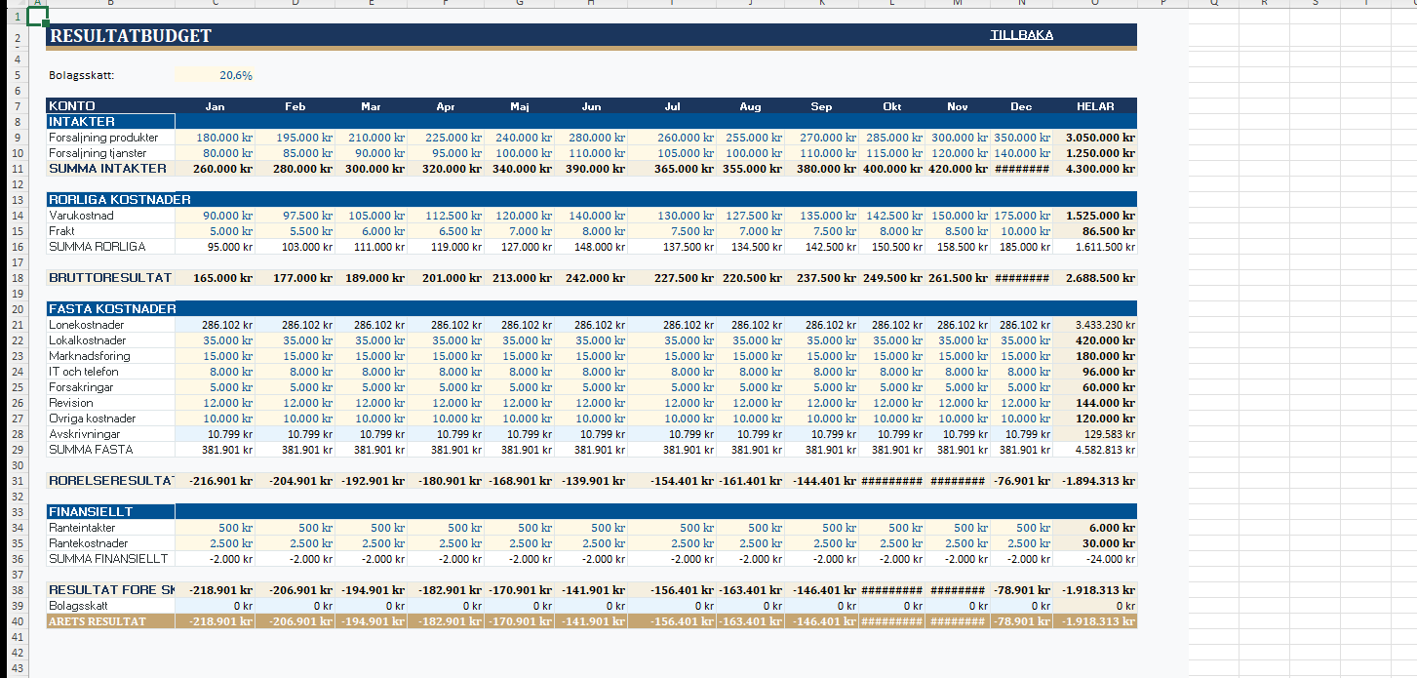
Task: Click the Avskrivningar label cell
Action: click(109, 434)
